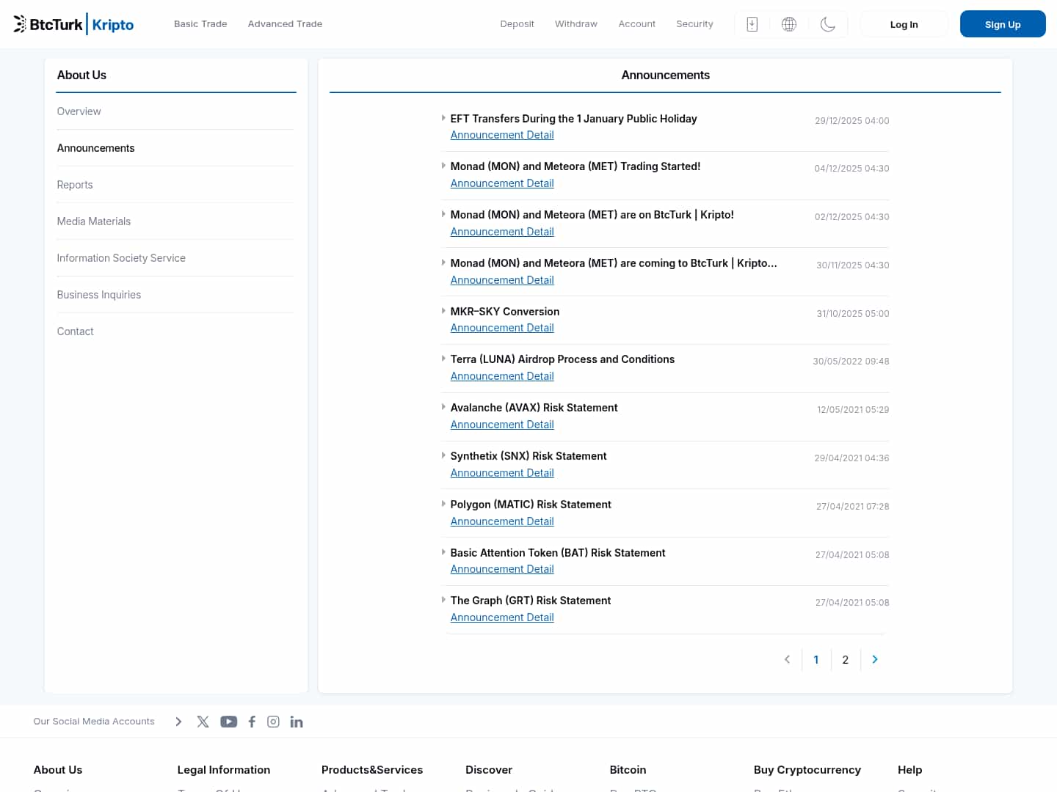This screenshot has height=792, width=1057.
Task: Click the next page arrow
Action: [x=874, y=659]
